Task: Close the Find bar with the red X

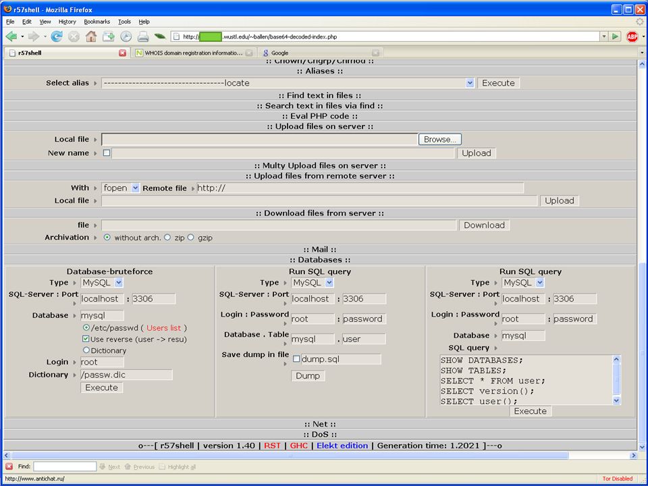Action: [9, 466]
